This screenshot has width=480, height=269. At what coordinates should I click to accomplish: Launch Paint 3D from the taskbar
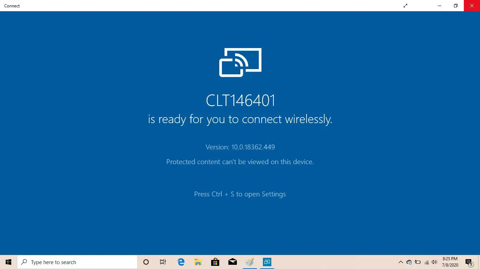pos(250,262)
